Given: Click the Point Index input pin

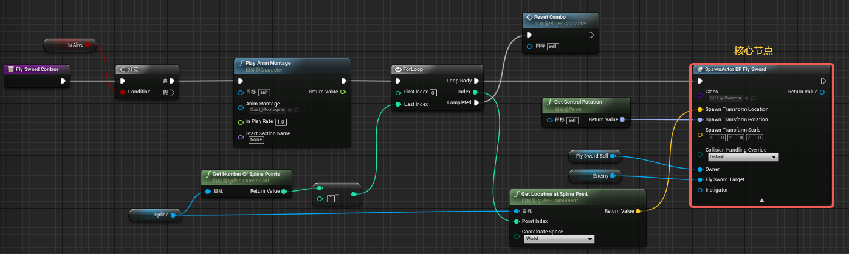Looking at the screenshot, I should [517, 221].
